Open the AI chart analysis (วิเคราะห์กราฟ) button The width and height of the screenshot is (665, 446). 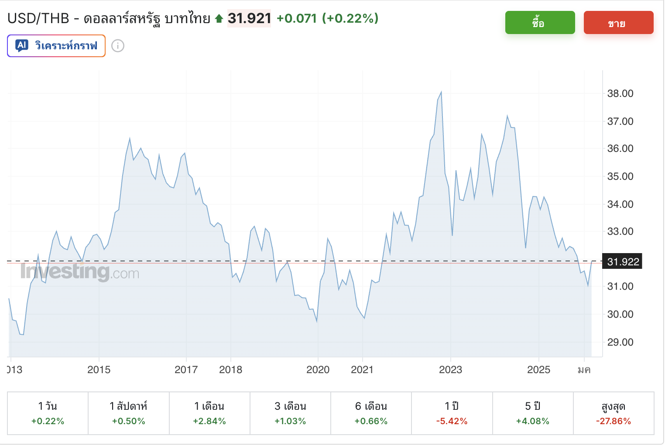coord(56,46)
